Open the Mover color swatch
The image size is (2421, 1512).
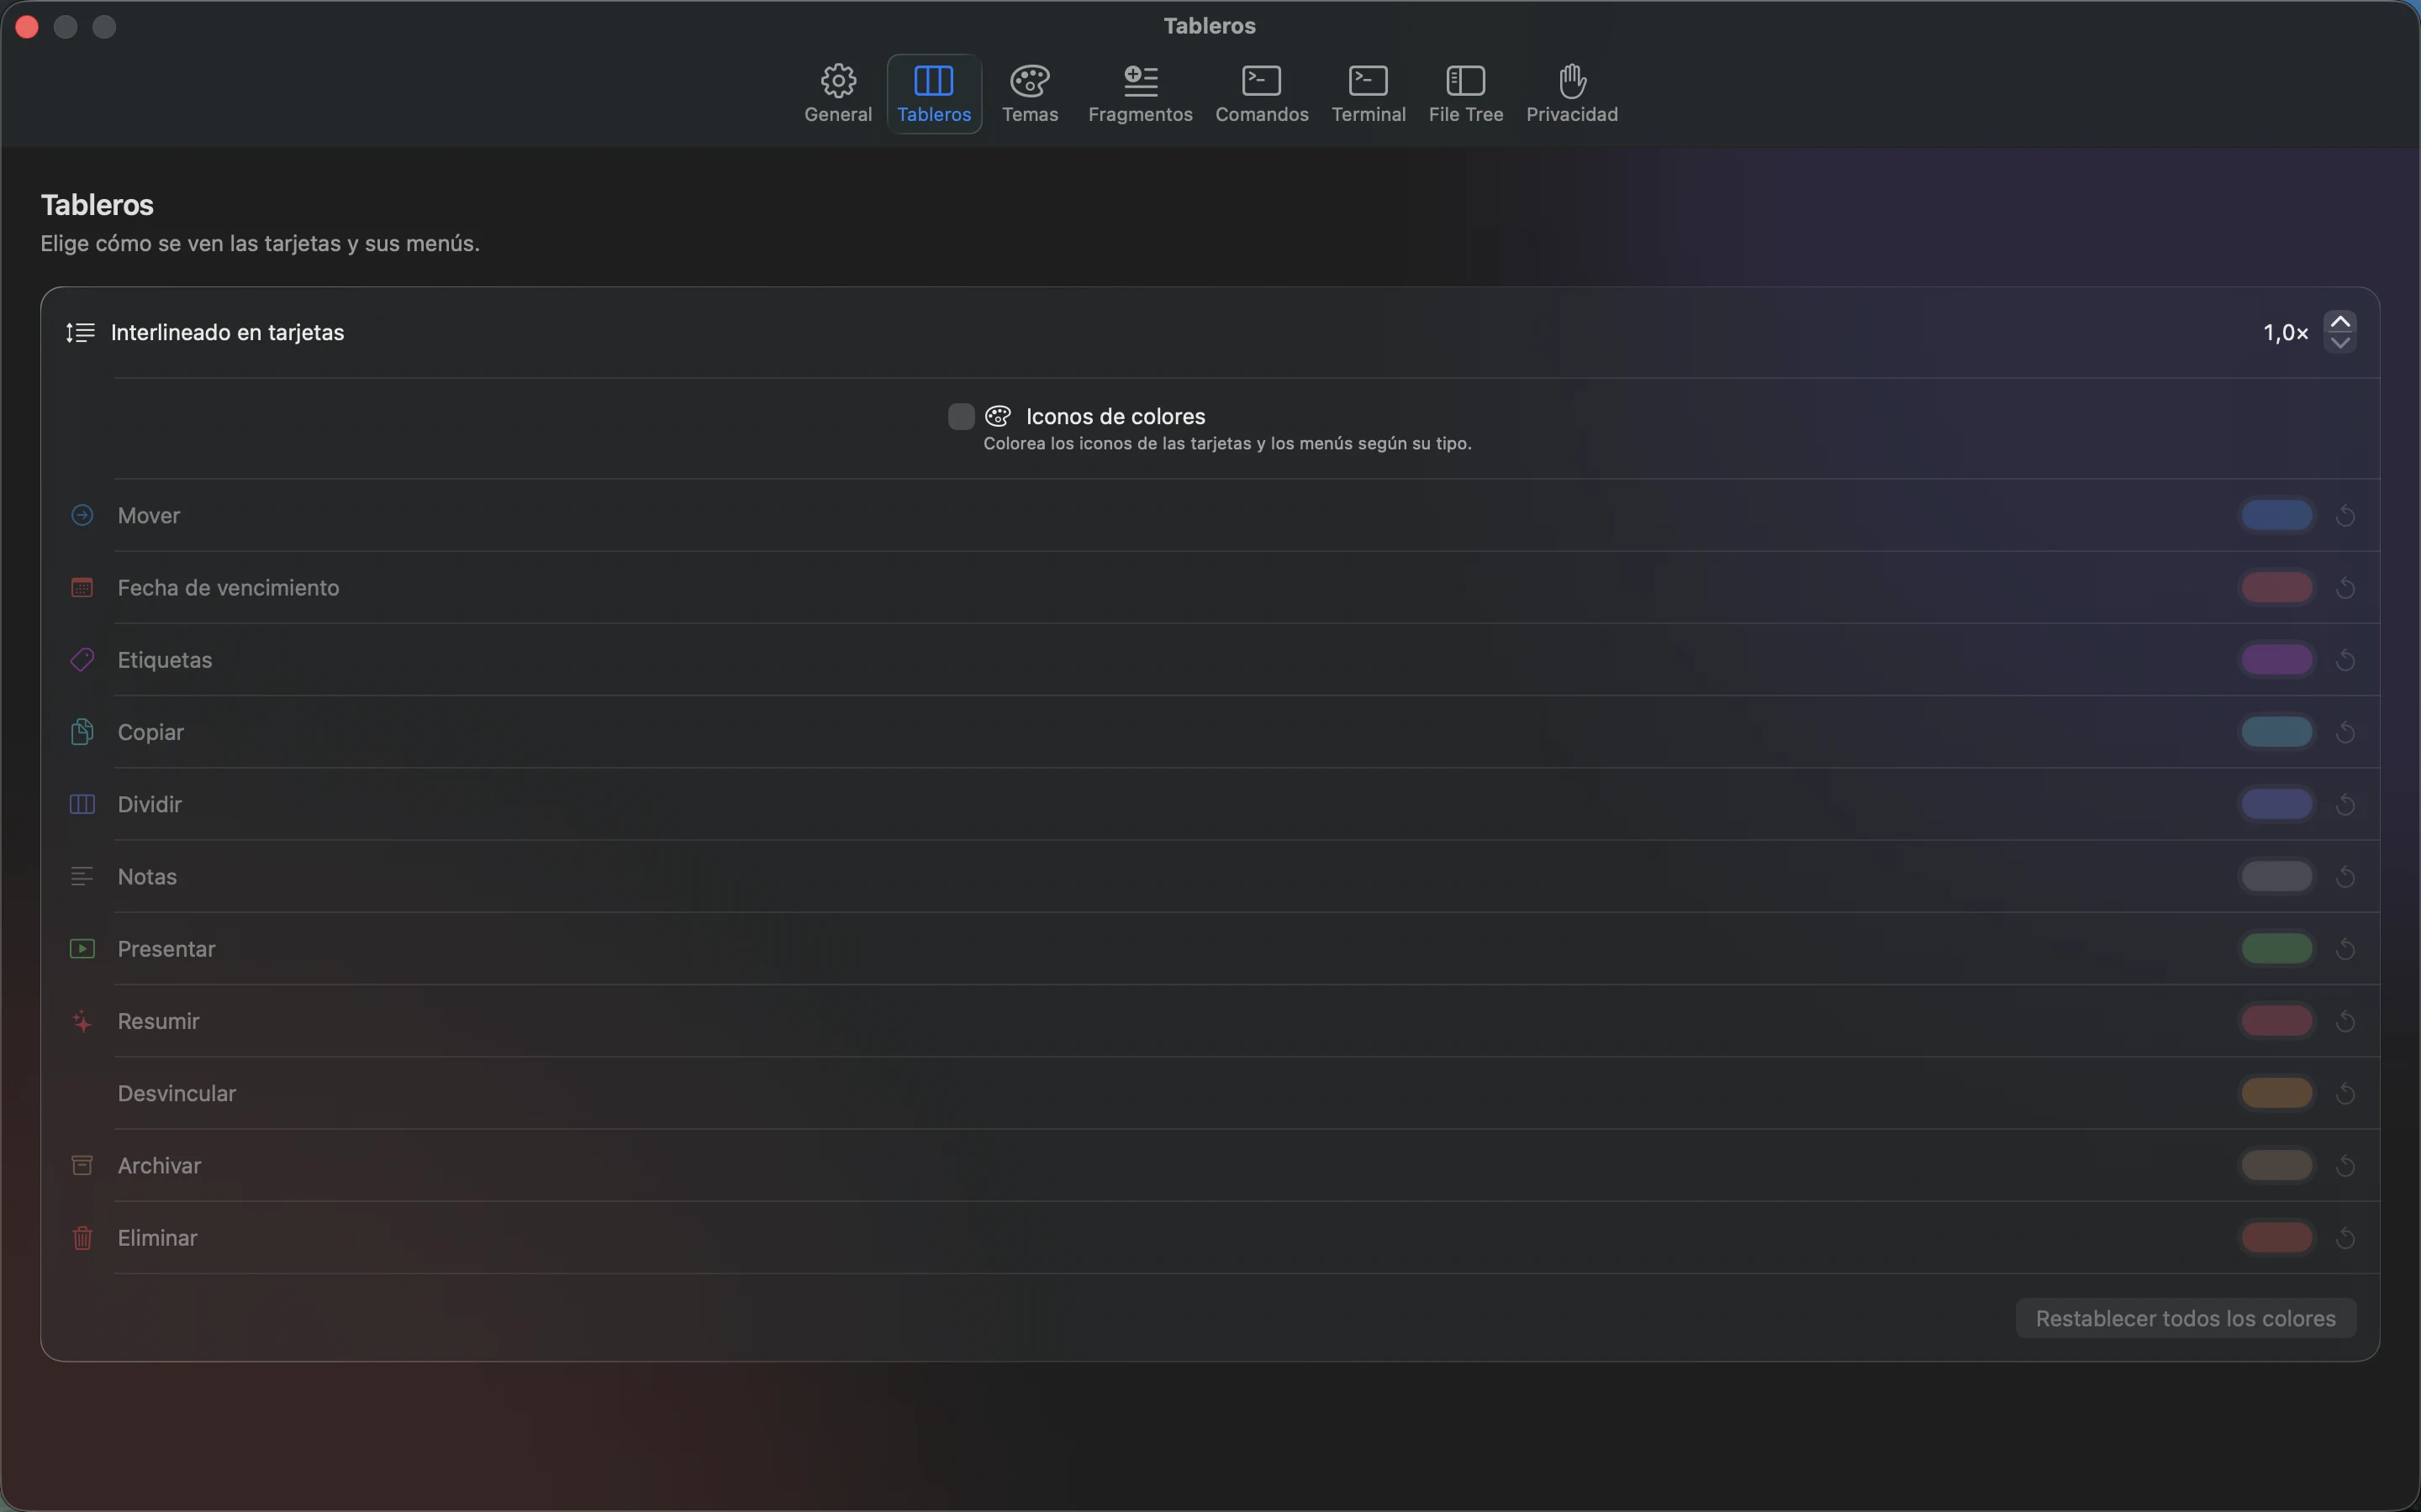(2276, 515)
